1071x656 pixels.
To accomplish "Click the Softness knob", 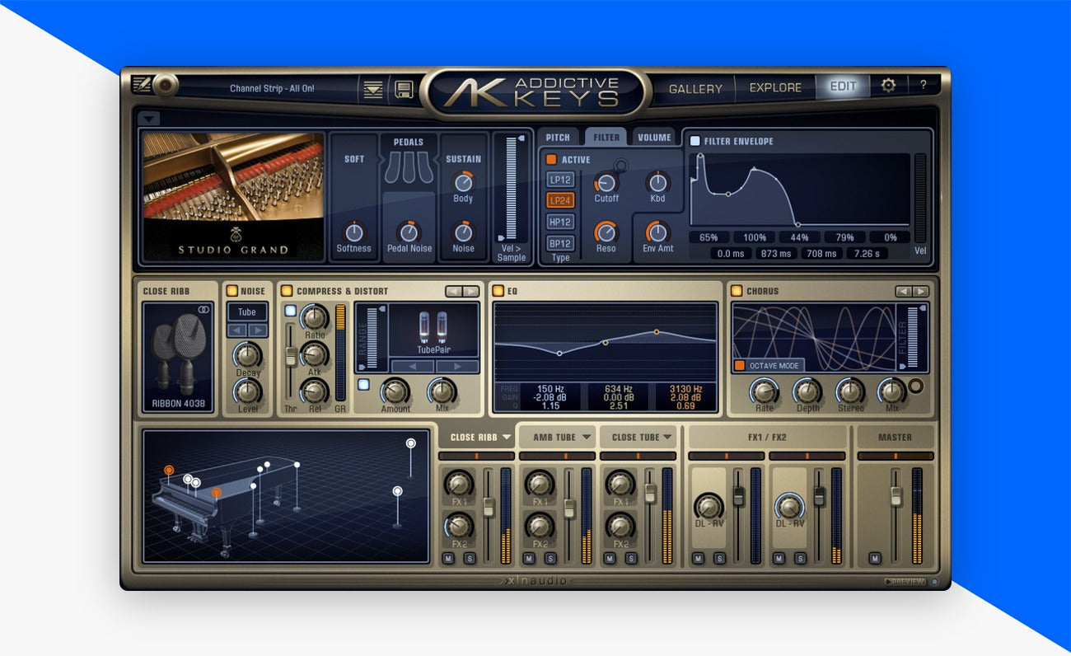I will 354,232.
